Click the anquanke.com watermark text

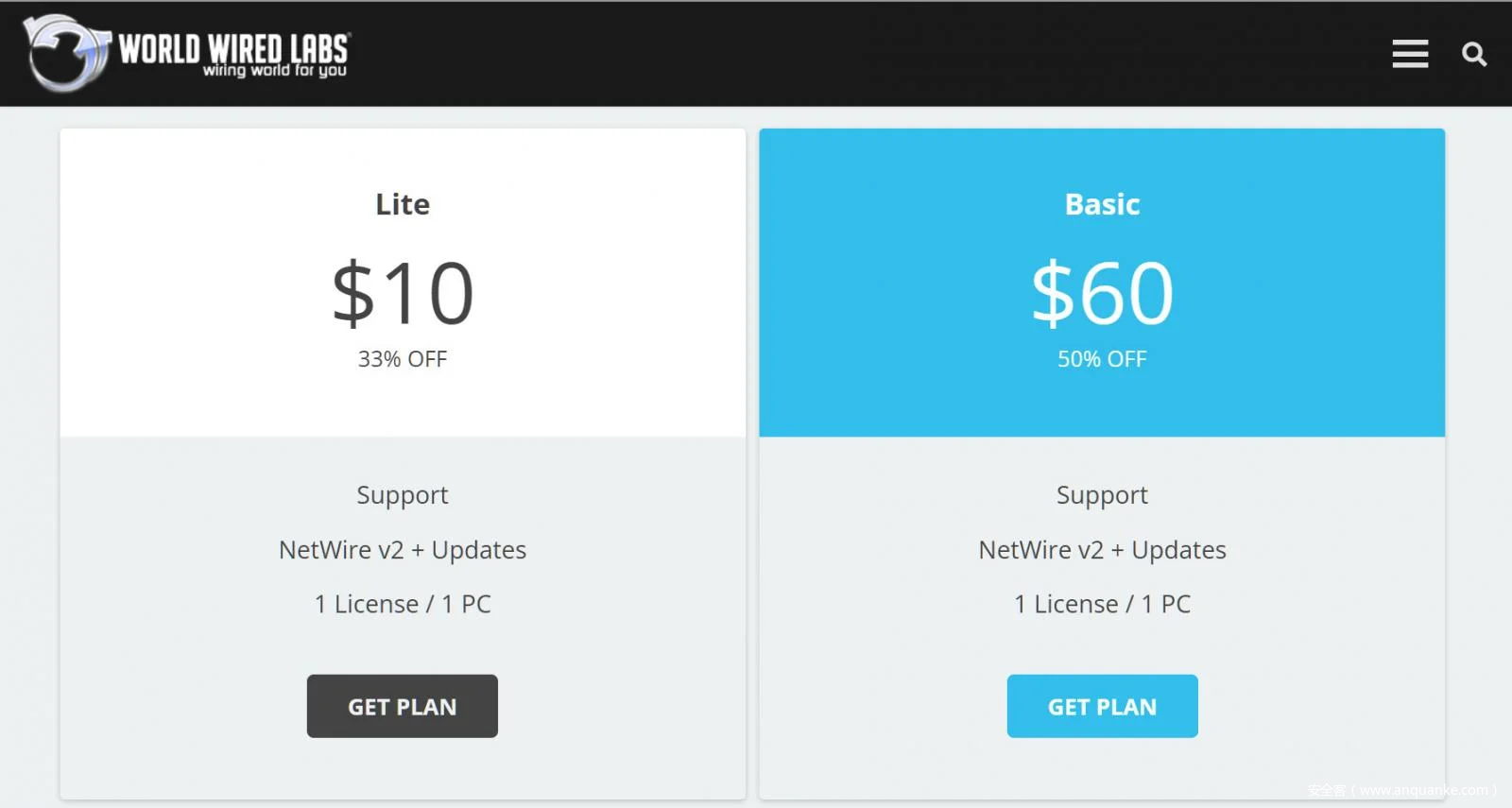coord(1402,790)
